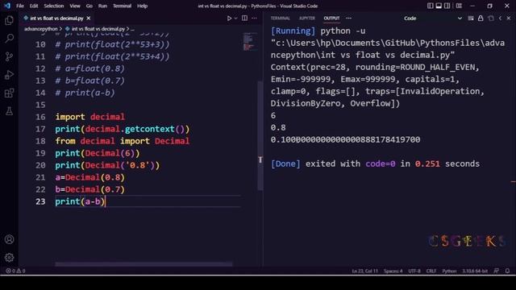Open the Search view in activity bar
Image resolution: width=516 pixels, height=290 pixels.
coord(9,39)
